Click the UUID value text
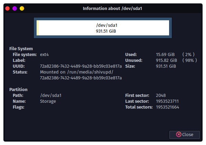This screenshot has width=206, height=145. (x=81, y=66)
